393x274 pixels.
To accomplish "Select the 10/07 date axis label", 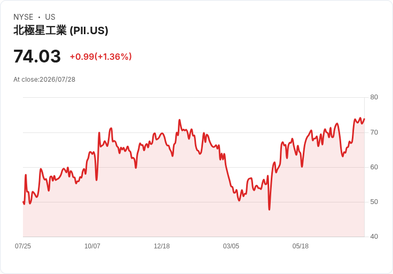I will (x=92, y=246).
